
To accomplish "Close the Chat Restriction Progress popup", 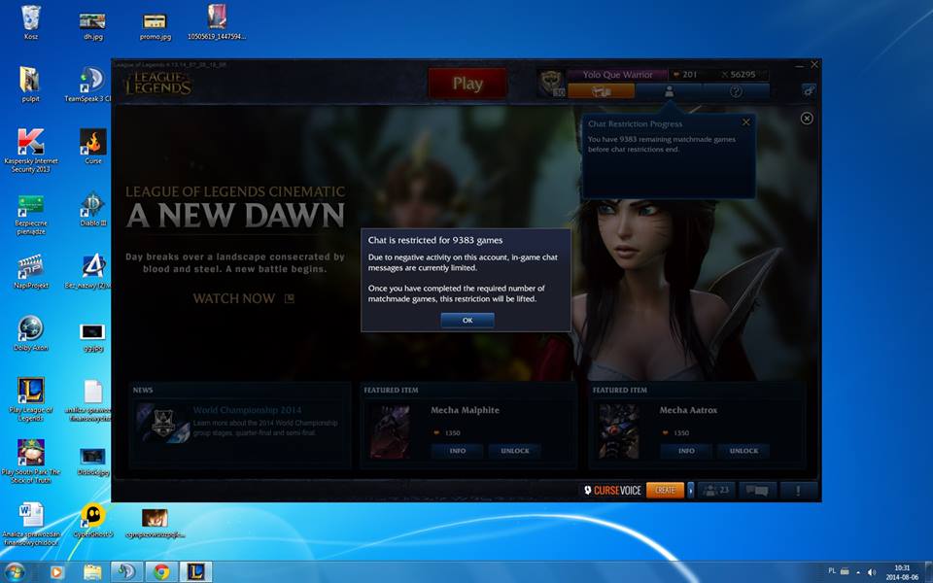I will tap(746, 122).
